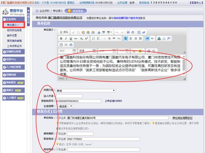Click the 源码 source view button
This screenshot has width=205, height=153.
point(64,32)
